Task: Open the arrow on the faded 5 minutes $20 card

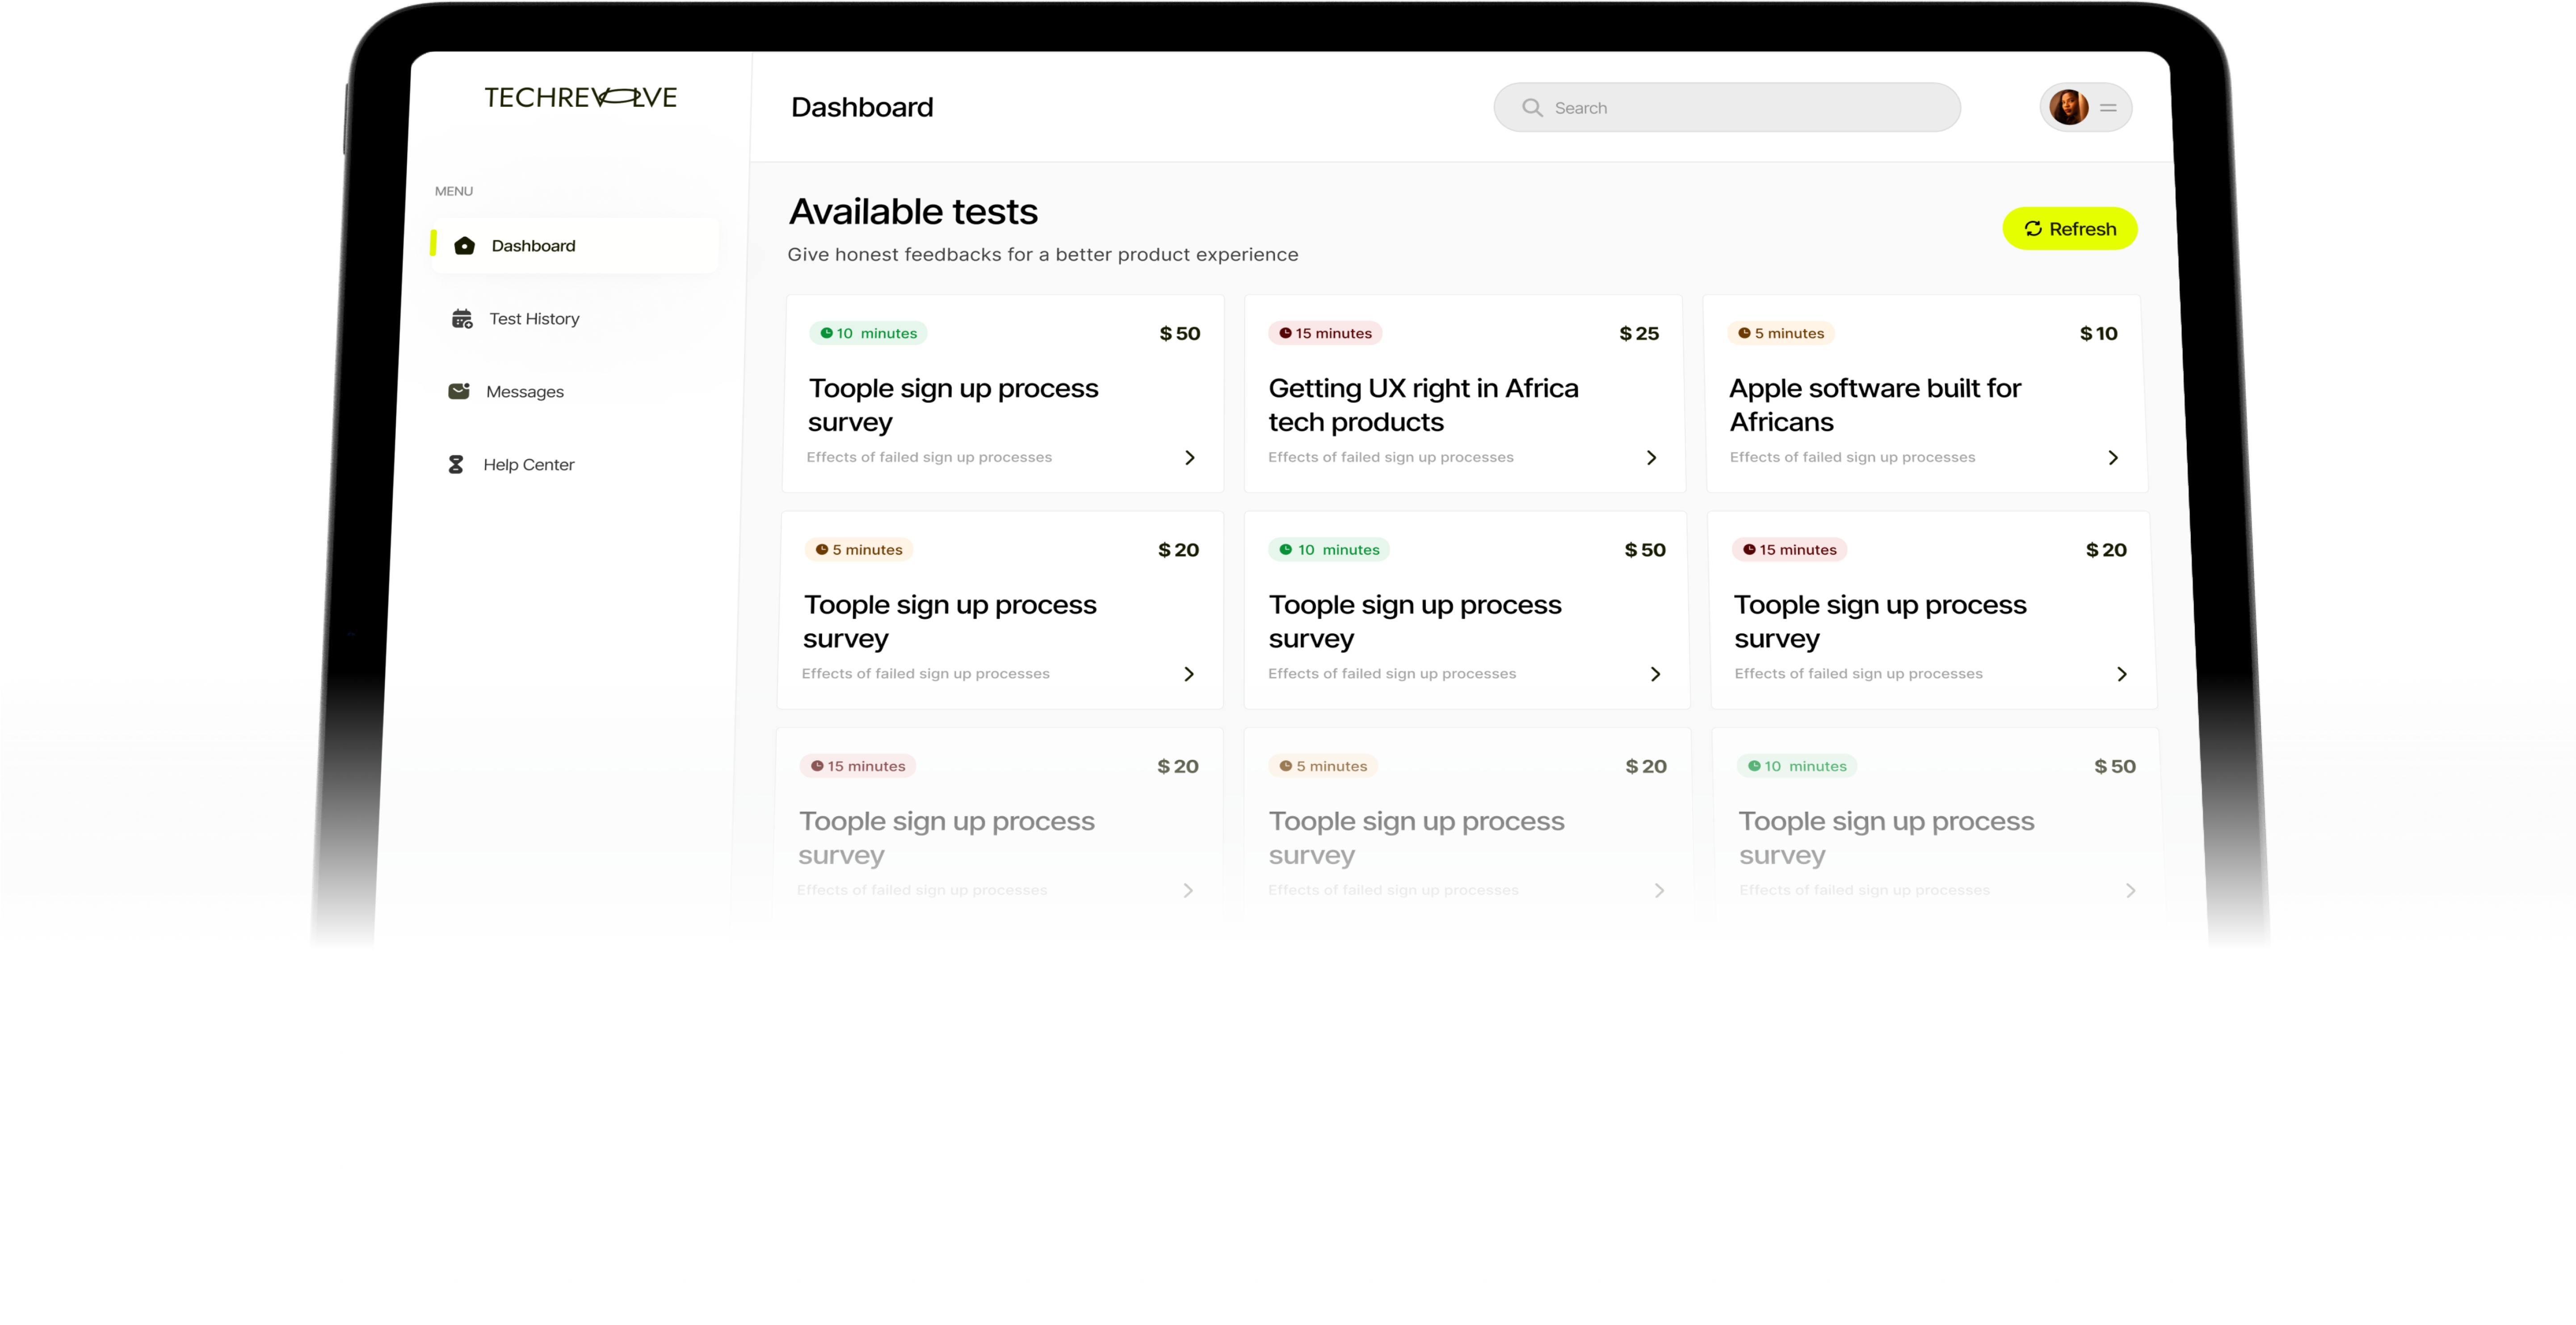Action: [x=1658, y=890]
